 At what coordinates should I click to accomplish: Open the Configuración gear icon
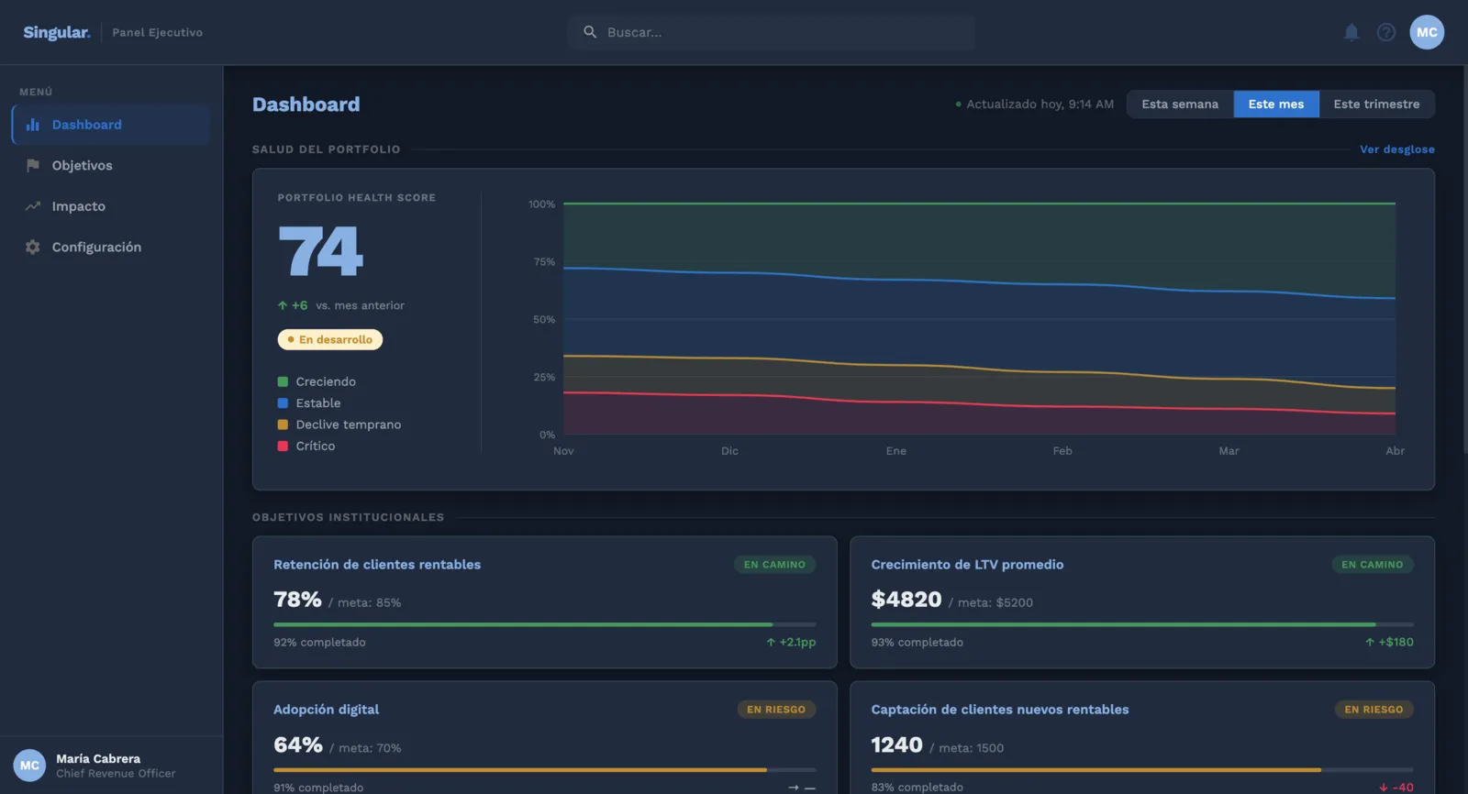(33, 247)
